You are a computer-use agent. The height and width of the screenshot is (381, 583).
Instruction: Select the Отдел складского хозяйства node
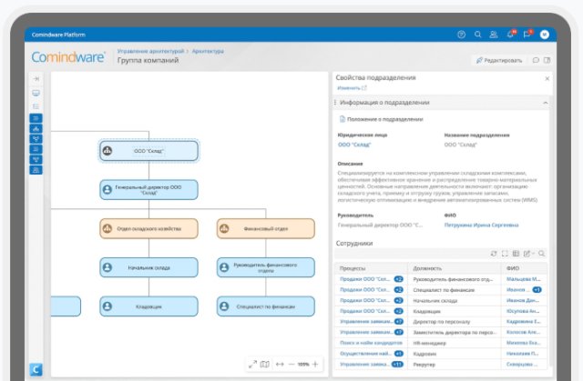(148, 228)
